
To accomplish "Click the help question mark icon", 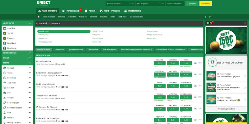I will (x=209, y=17).
